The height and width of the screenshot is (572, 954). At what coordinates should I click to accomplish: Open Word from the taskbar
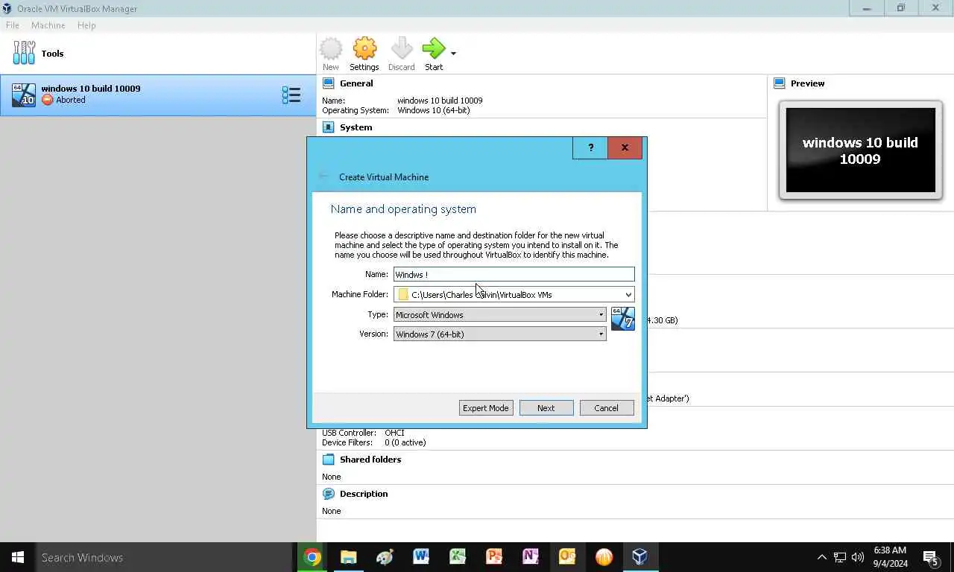click(x=421, y=557)
